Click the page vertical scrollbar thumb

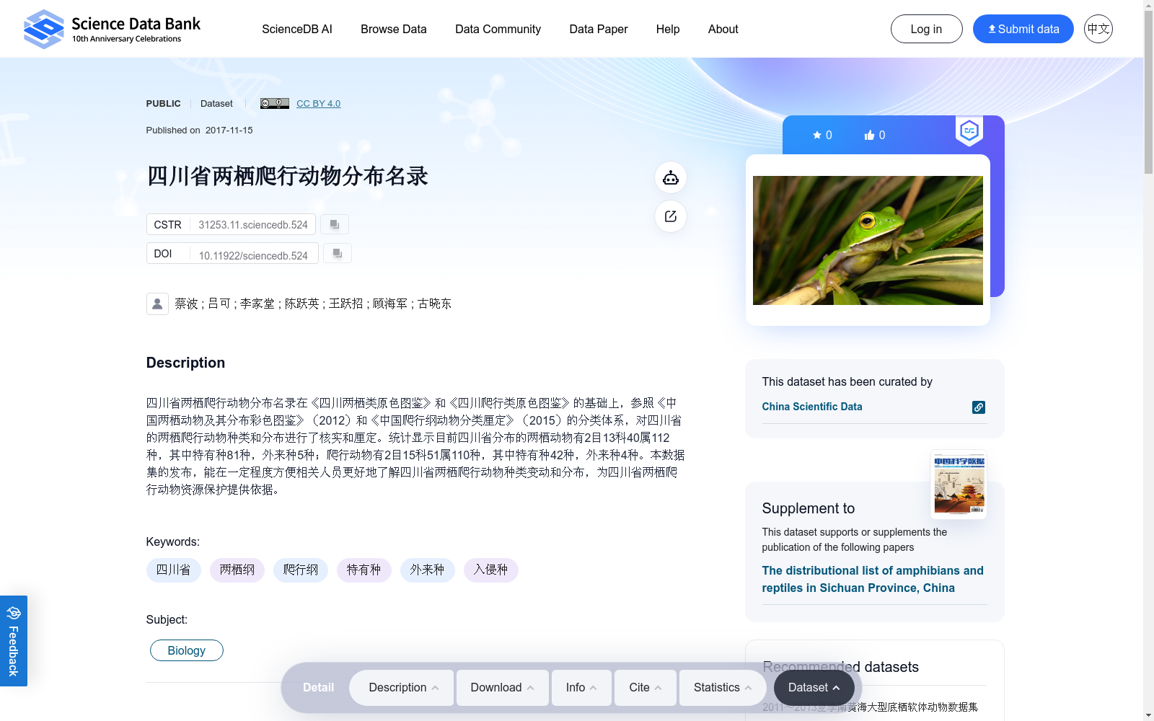tap(1148, 92)
